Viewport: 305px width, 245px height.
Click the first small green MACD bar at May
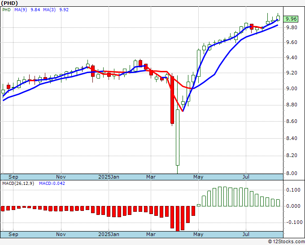coord(199,205)
